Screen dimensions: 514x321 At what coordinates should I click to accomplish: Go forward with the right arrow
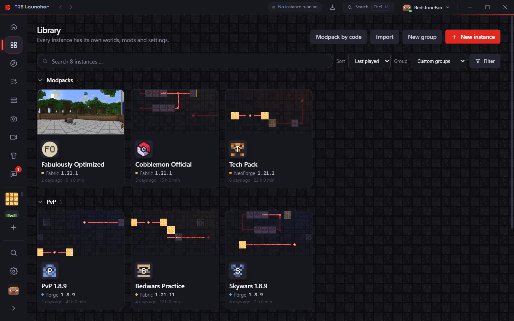coord(71,7)
